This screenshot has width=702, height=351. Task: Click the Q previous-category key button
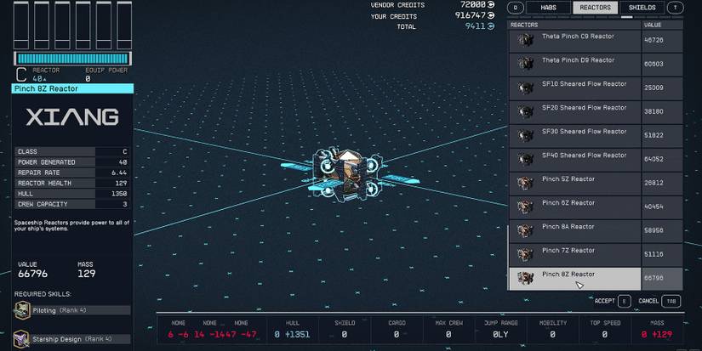(515, 8)
